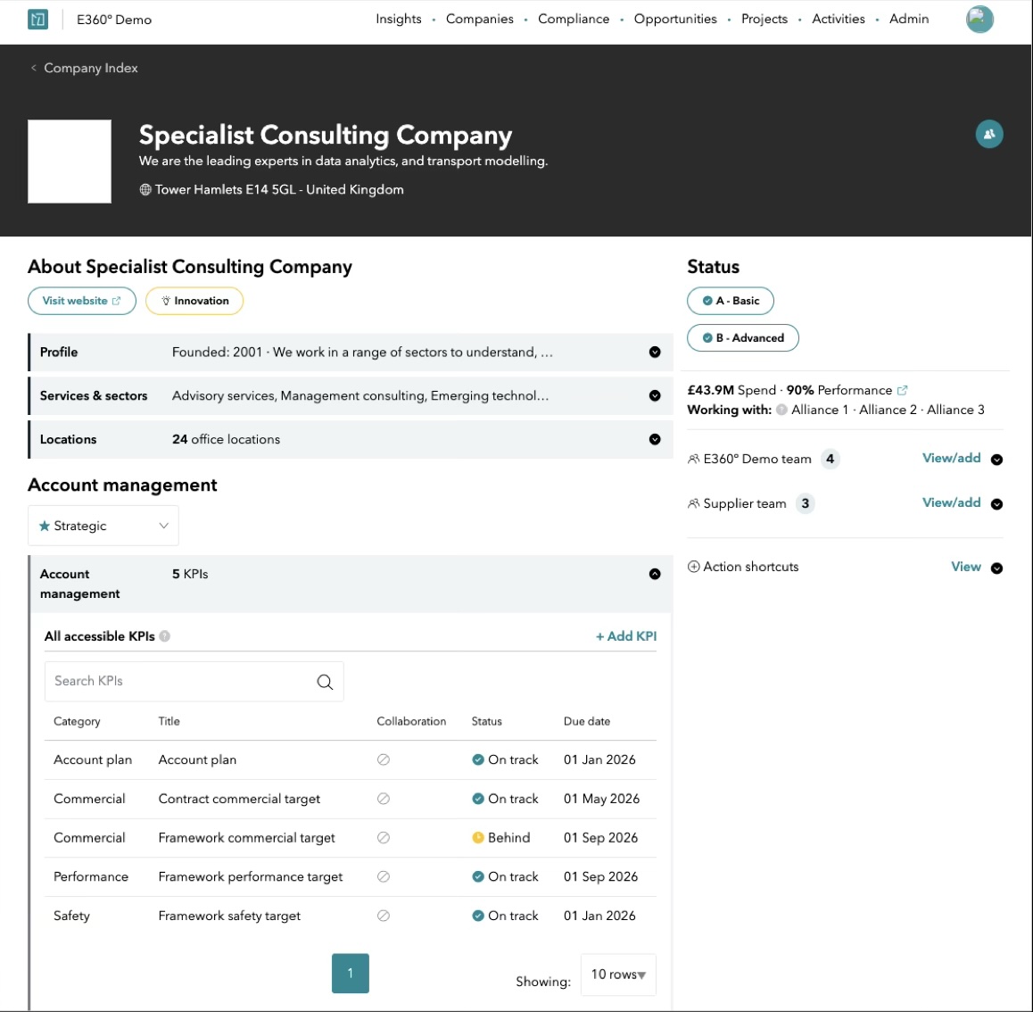Focus the Search KPIs input field
Image resolution: width=1033 pixels, height=1012 pixels.
point(194,681)
